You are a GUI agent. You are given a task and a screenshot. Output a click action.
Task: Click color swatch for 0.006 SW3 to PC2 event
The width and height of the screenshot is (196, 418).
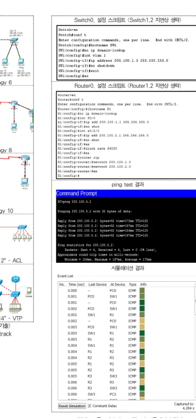142,394
